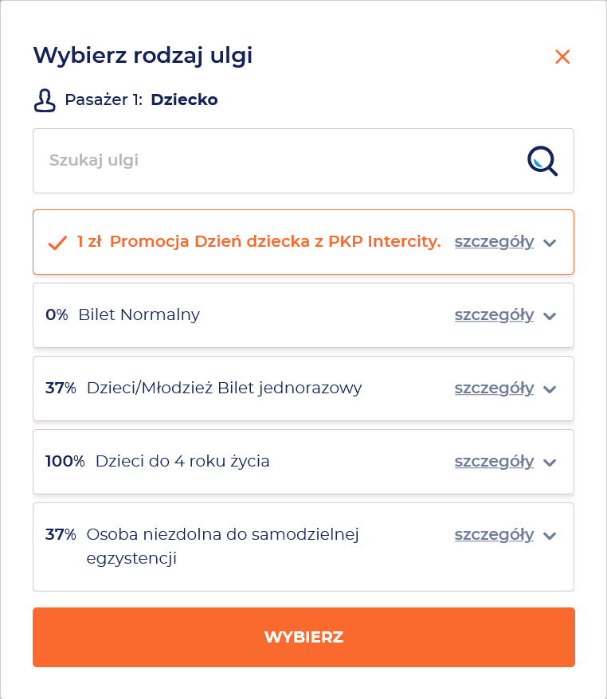This screenshot has height=699, width=607.
Task: Open szczegóły for Dzieci do 4 roku życia
Action: tap(494, 462)
